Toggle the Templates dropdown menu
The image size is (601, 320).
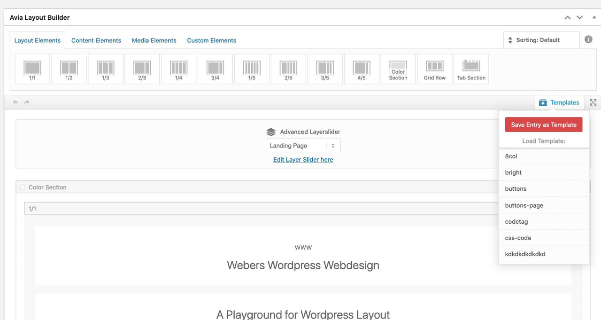click(559, 102)
